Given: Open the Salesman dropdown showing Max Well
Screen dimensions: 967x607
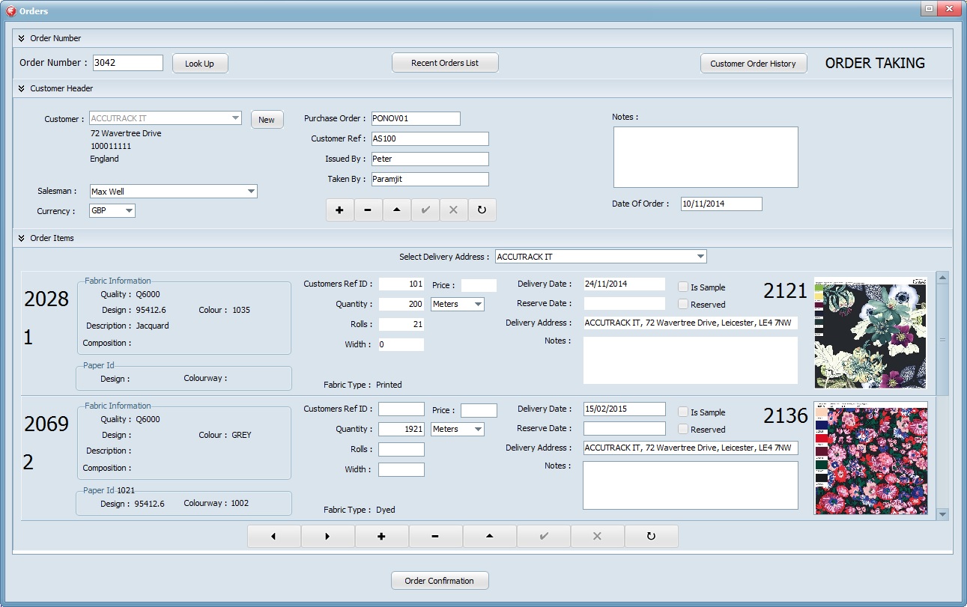Looking at the screenshot, I should tap(250, 192).
